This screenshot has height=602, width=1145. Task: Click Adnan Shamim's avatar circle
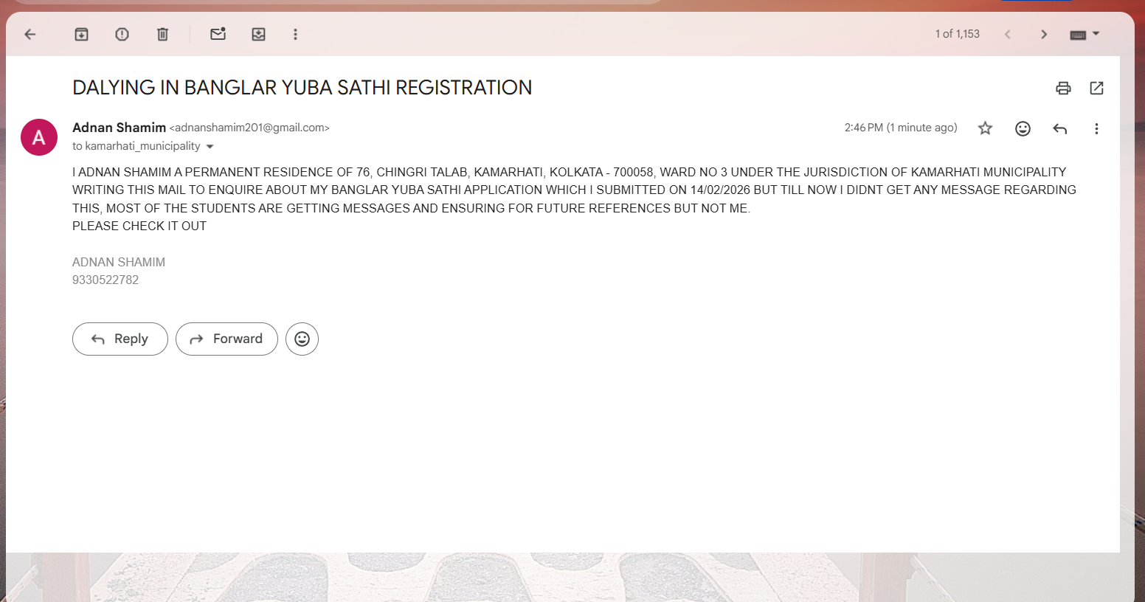(39, 137)
